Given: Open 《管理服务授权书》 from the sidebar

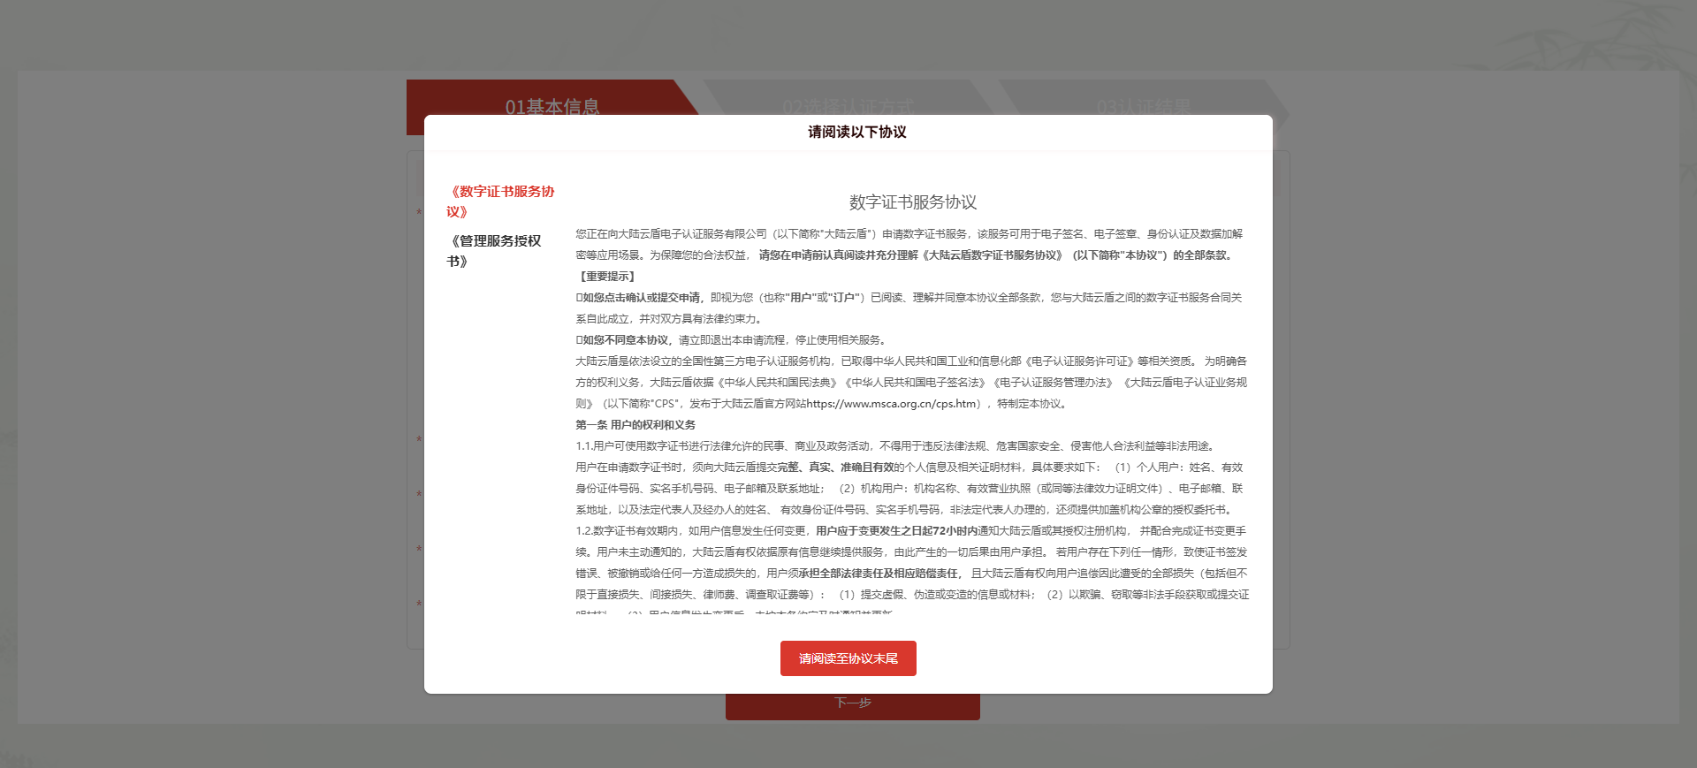Looking at the screenshot, I should [495, 251].
